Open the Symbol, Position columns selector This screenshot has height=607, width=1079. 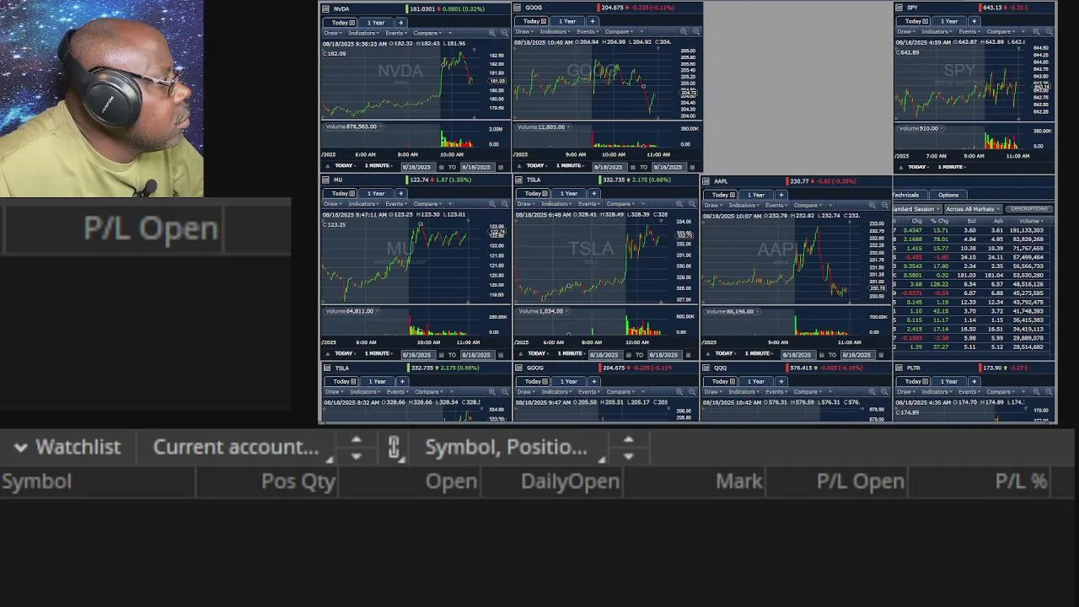pos(506,447)
